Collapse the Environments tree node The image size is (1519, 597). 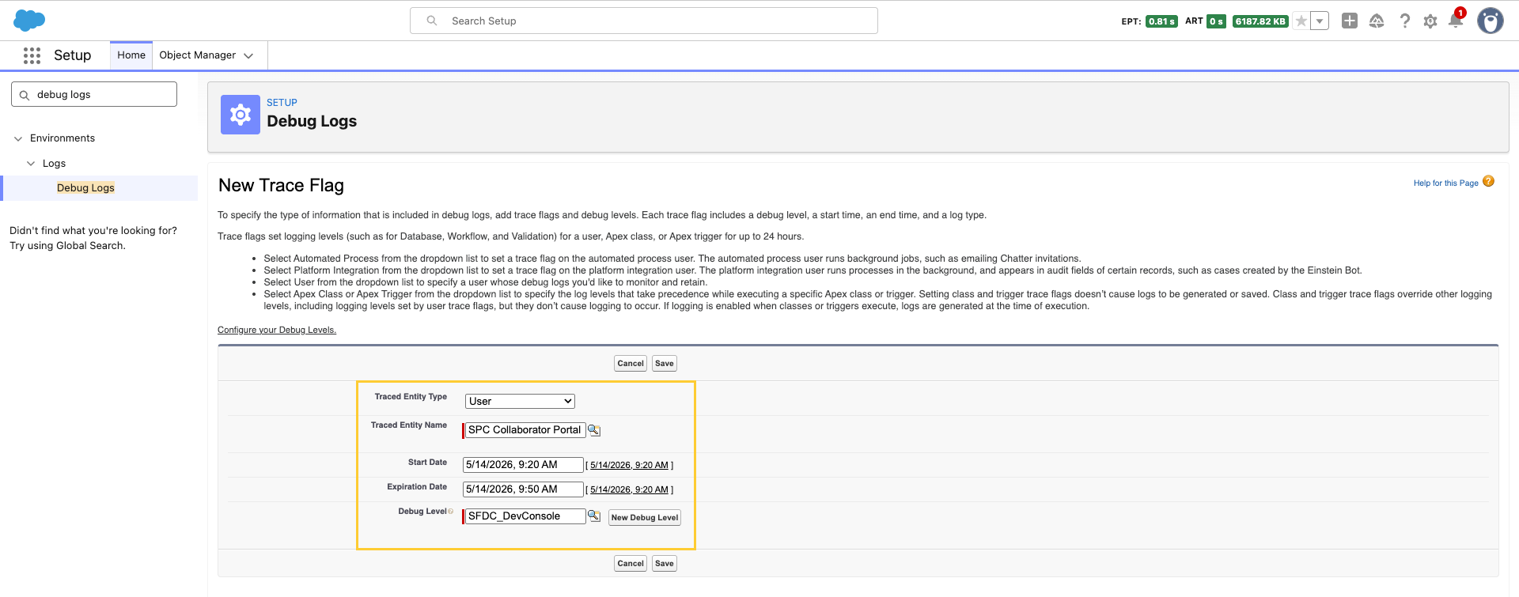coord(18,138)
